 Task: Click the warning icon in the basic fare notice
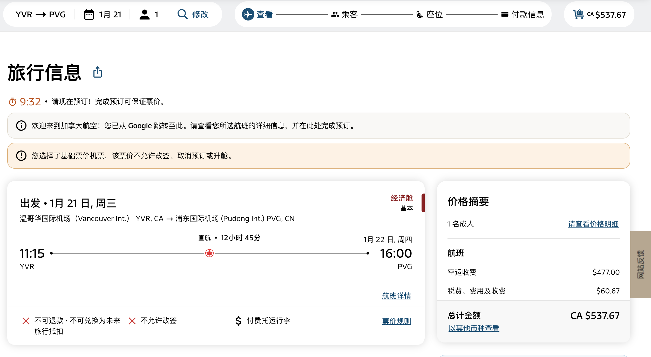[21, 156]
